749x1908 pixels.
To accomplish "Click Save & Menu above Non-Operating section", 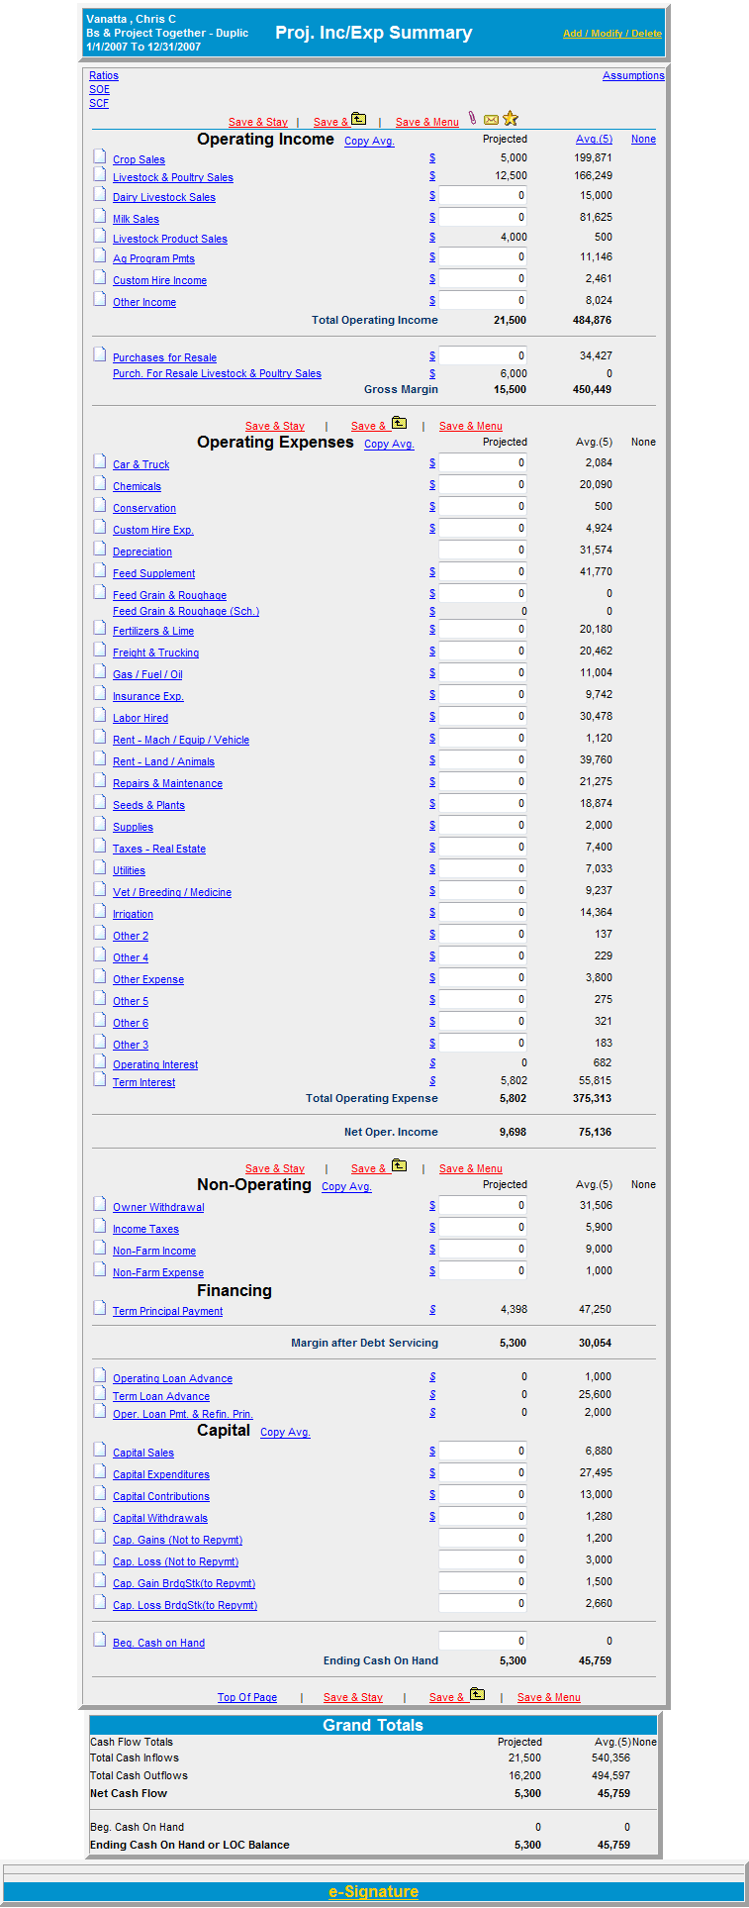I will pyautogui.click(x=471, y=1169).
